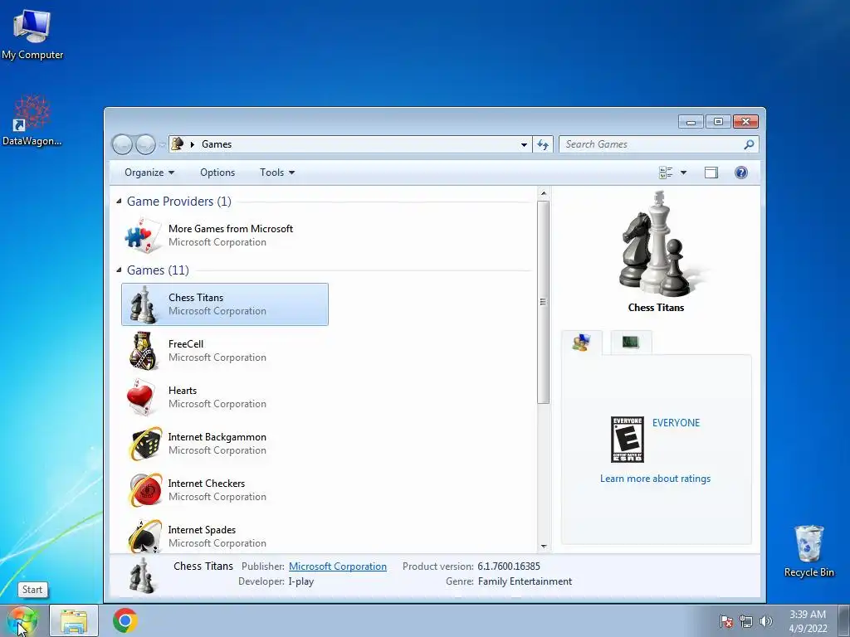Viewport: 850px width, 637px height.
Task: Select the Hearts game icon
Action: (x=142, y=397)
